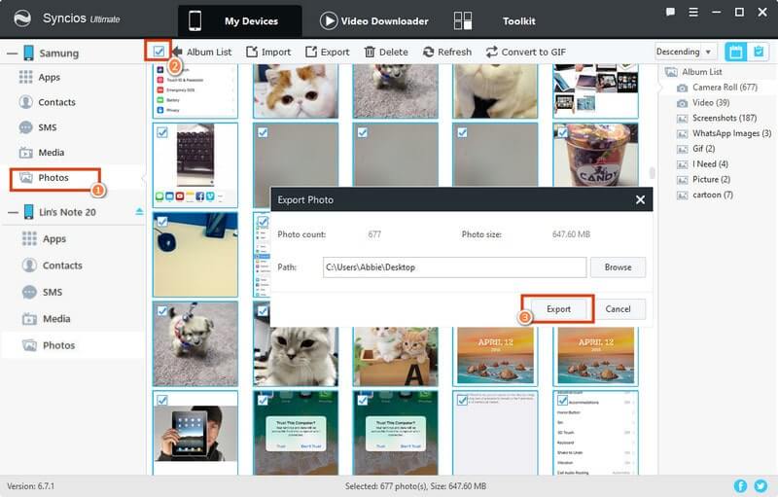The image size is (778, 497).
Task: Click the Delete trash icon
Action: [x=371, y=52]
